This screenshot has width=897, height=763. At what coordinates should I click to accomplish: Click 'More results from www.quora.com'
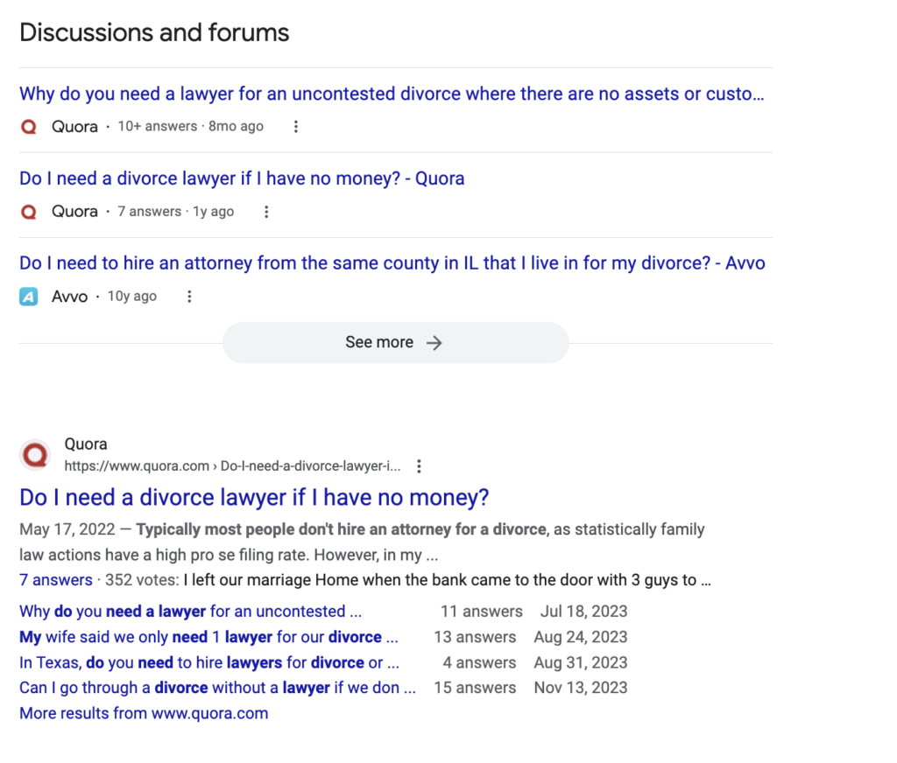tap(144, 714)
